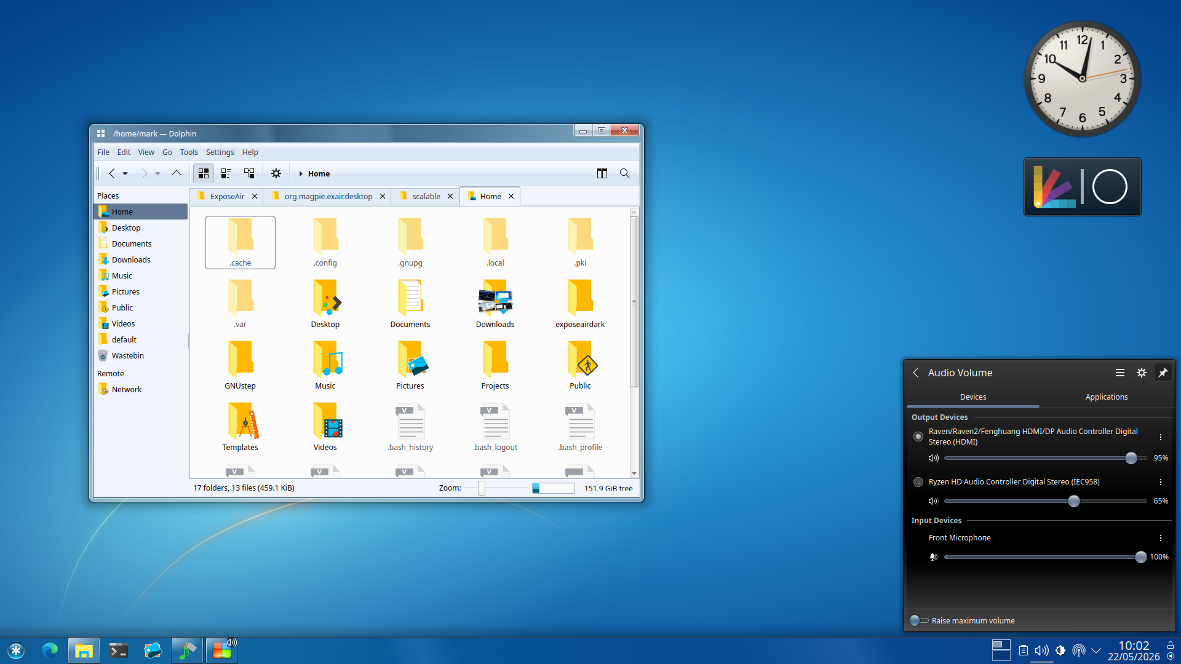
Task: Open Dolphin view settings gear
Action: point(276,173)
